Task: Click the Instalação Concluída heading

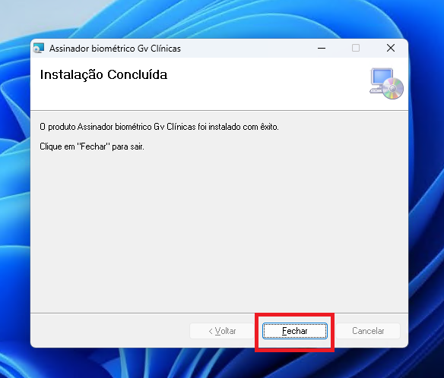Action: 103,74
